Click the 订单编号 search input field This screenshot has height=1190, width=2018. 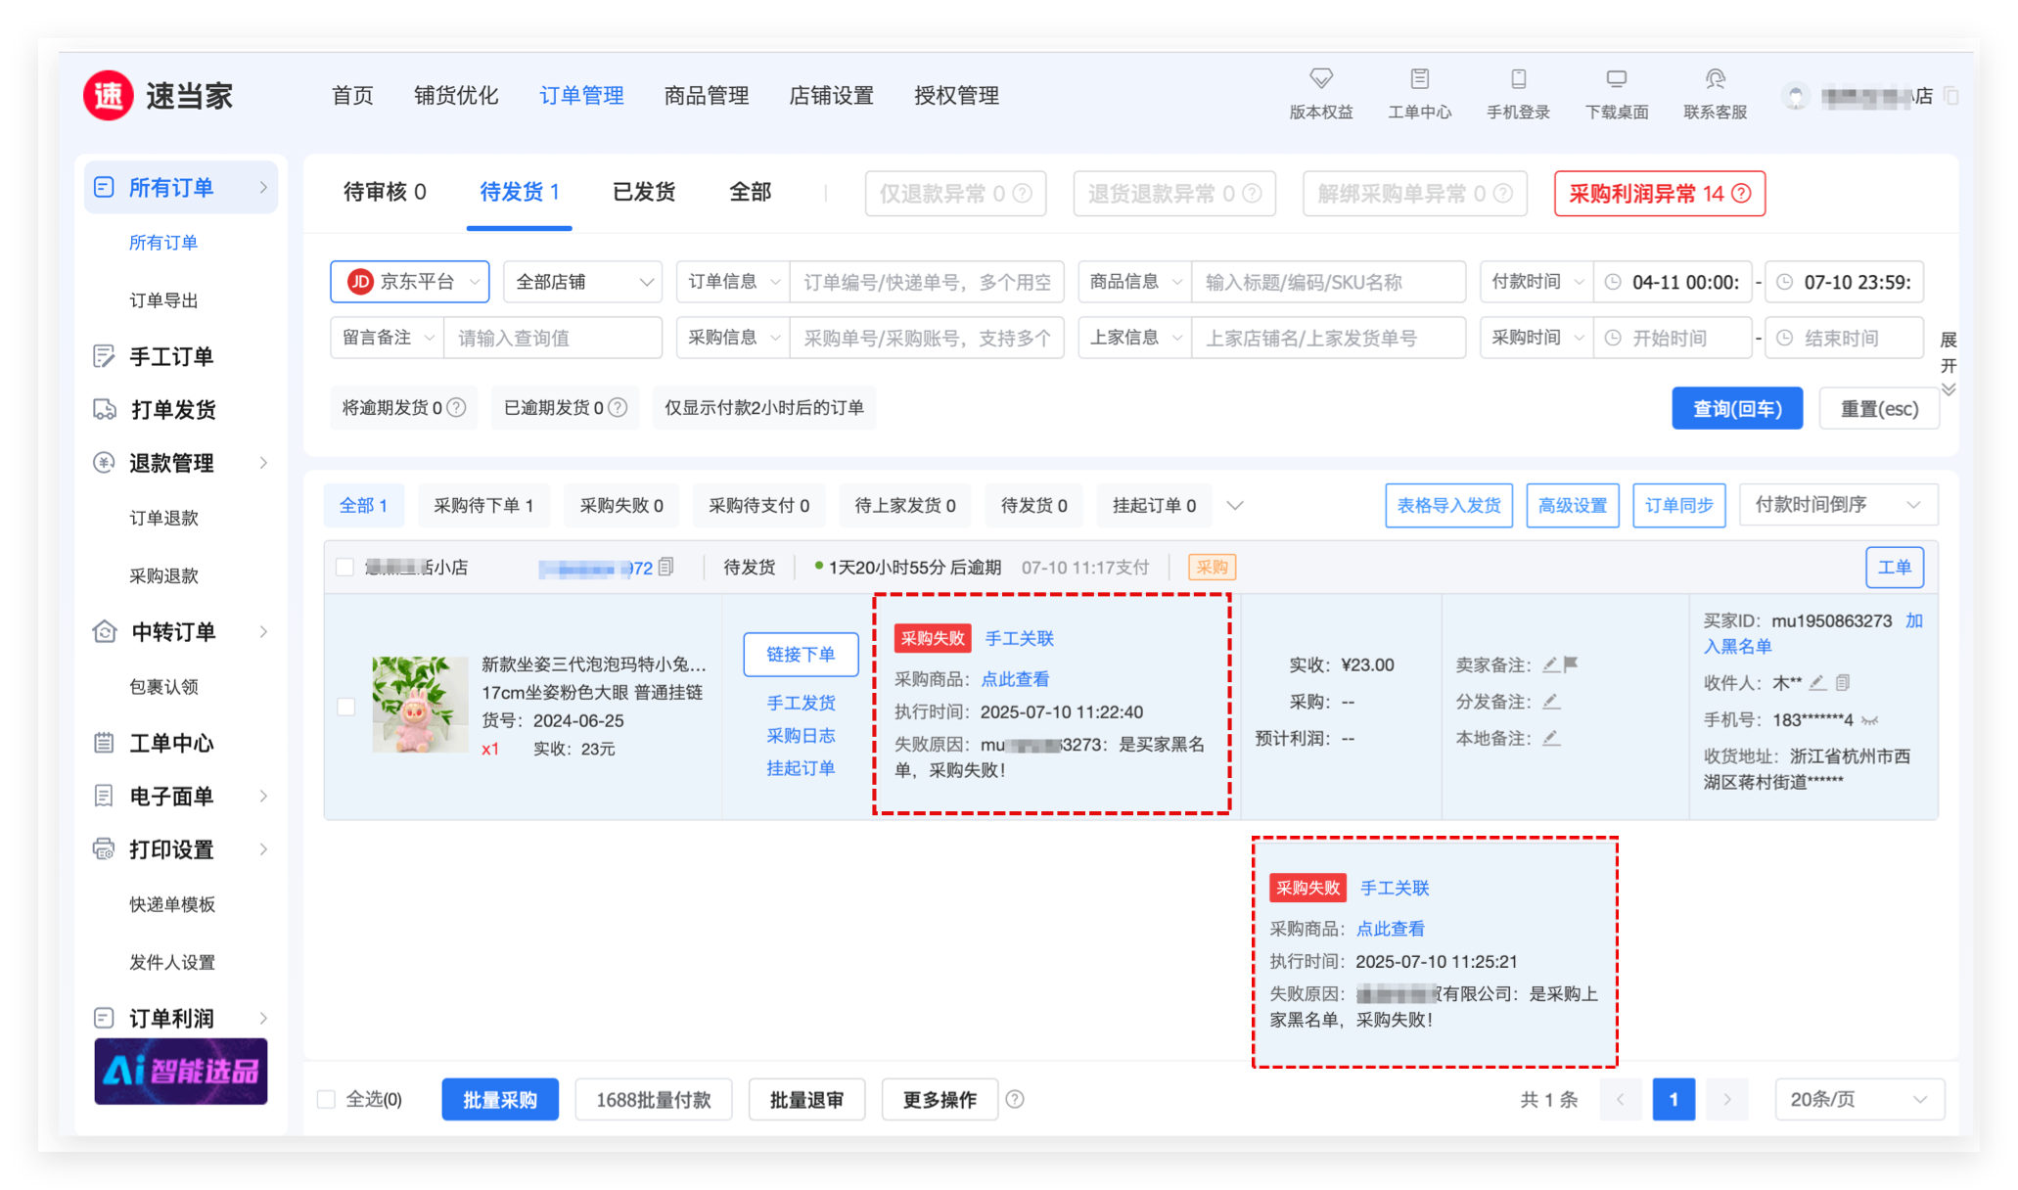926,283
